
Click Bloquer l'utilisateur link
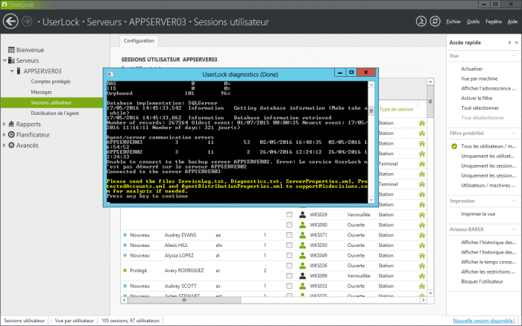(x=482, y=281)
